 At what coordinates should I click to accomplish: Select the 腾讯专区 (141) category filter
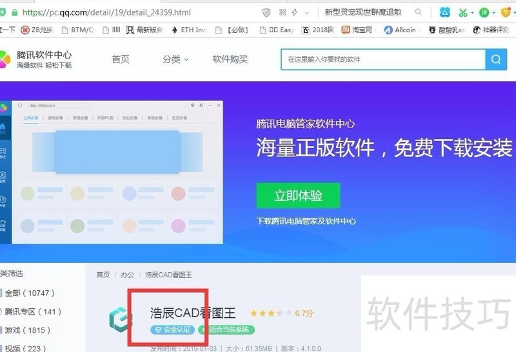click(30, 311)
